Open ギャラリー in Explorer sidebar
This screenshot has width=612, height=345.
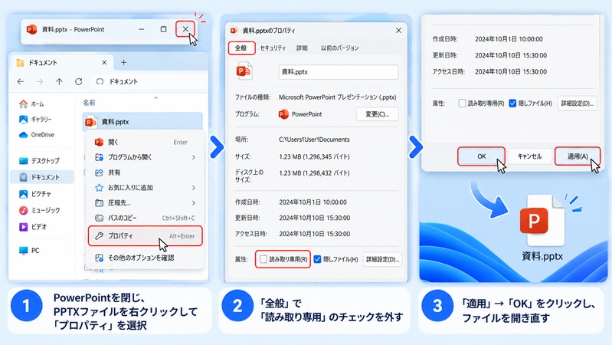click(35, 119)
